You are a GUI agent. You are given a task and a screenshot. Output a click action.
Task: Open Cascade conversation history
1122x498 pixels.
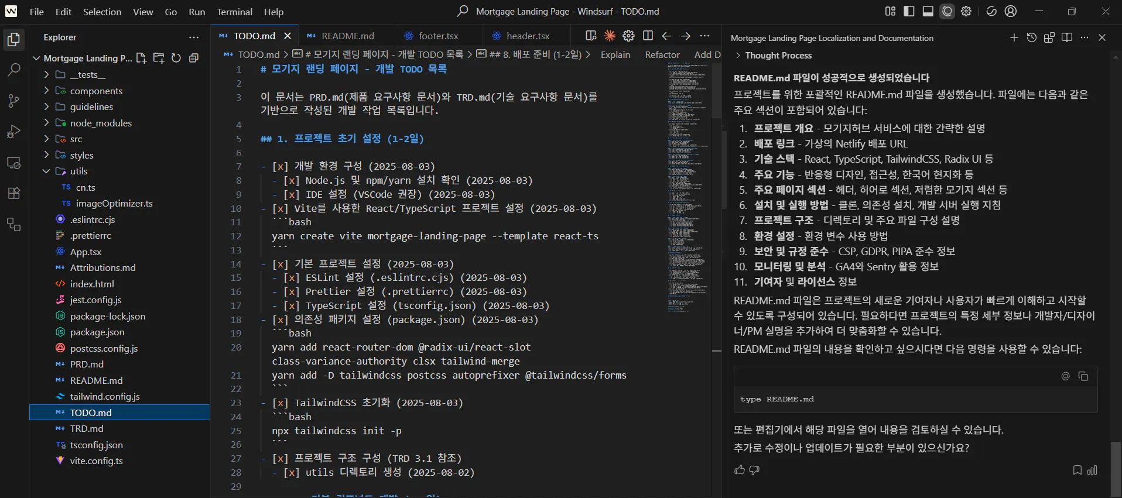click(x=1032, y=37)
